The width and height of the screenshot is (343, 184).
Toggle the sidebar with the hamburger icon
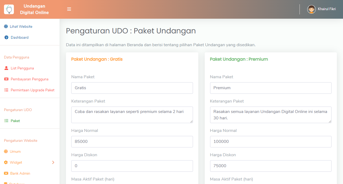click(69, 9)
